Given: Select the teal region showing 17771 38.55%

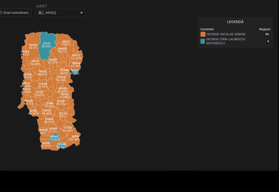Looking at the screenshot, I should tap(46, 44).
